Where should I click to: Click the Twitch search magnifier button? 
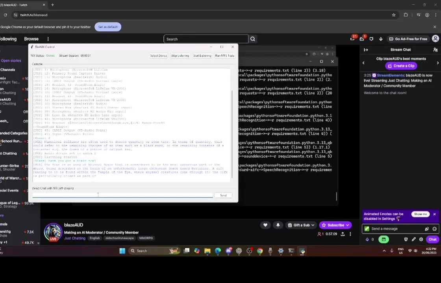tap(253, 39)
